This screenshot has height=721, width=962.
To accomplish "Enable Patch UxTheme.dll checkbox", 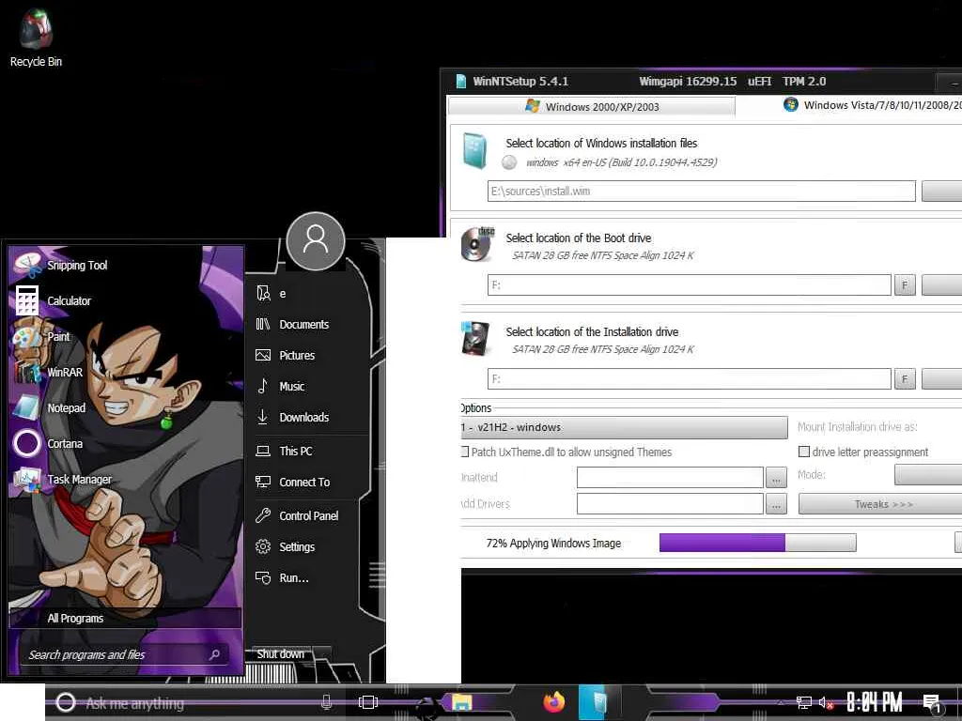I will click(x=465, y=452).
